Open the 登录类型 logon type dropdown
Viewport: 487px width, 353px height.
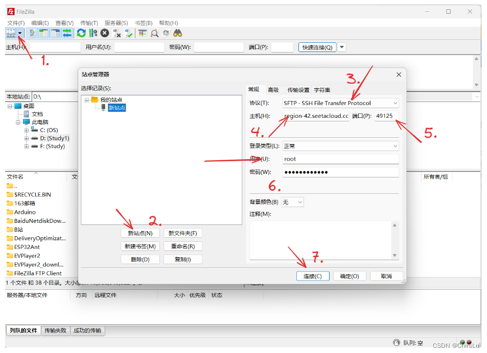click(395, 146)
